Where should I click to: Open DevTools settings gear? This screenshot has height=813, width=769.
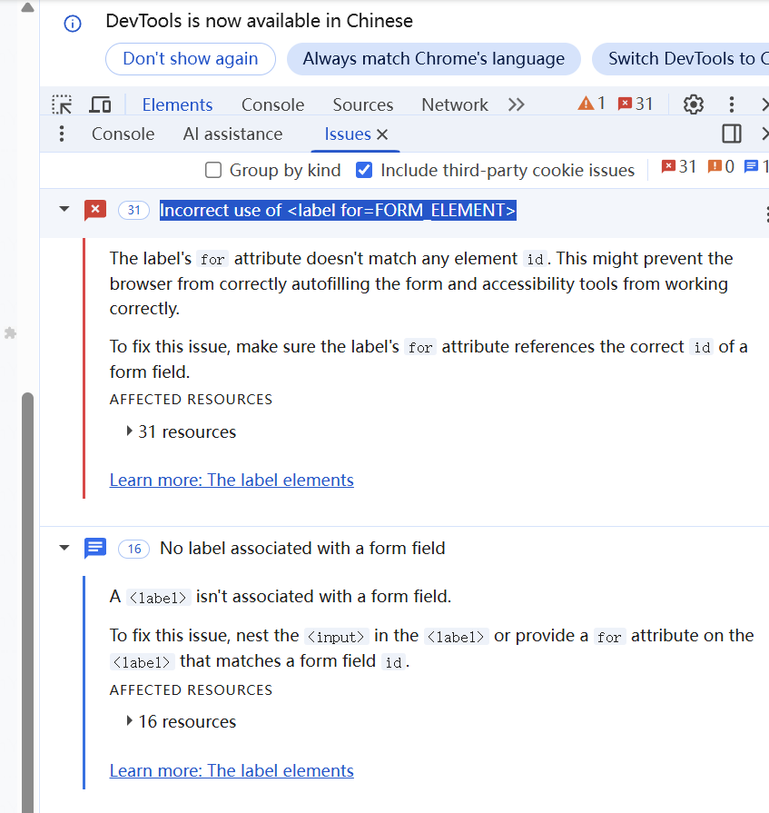(694, 104)
